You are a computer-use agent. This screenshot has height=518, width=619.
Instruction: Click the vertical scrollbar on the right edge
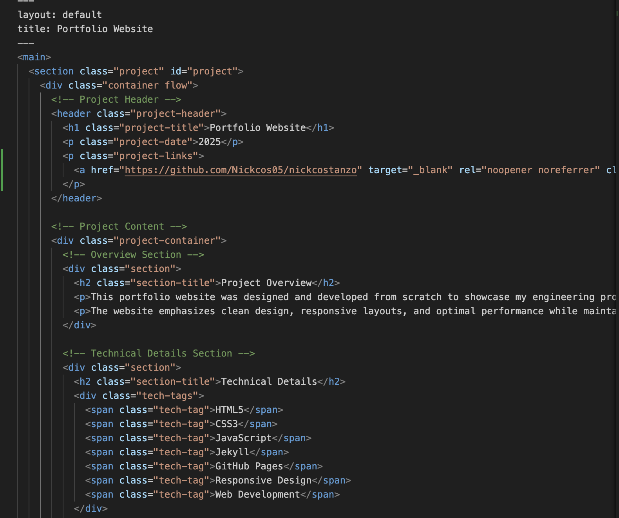point(617,235)
